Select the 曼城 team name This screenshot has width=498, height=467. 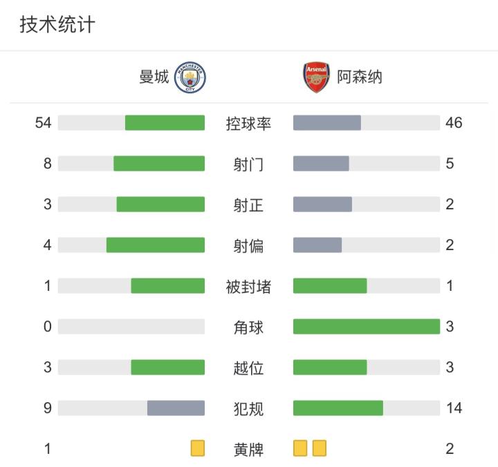154,77
